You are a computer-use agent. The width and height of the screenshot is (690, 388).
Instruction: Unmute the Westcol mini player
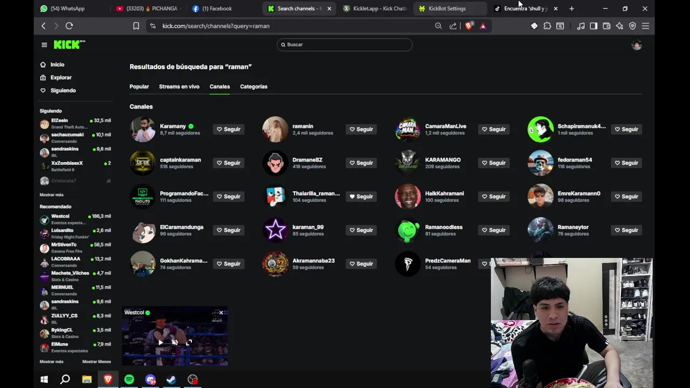(x=175, y=342)
